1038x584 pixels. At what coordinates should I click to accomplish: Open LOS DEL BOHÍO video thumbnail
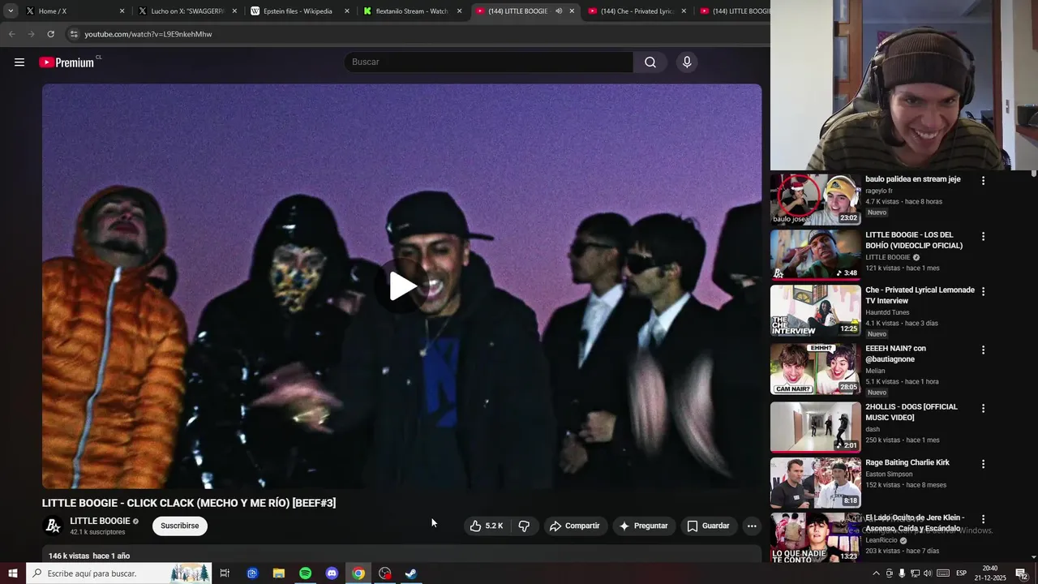[815, 255]
